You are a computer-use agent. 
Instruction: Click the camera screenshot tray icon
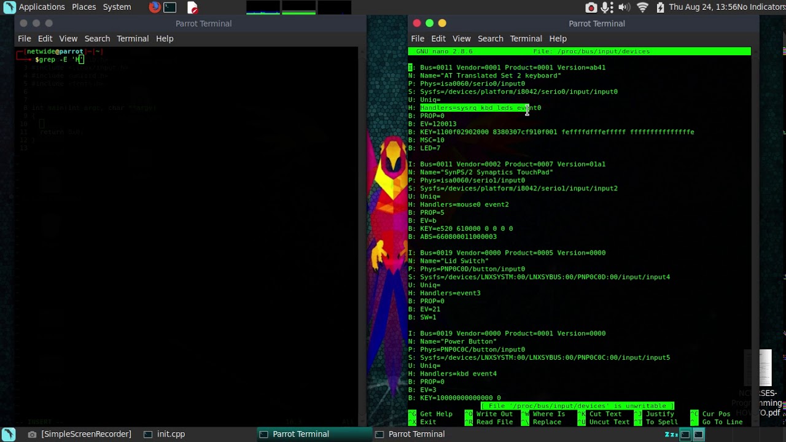pos(591,7)
